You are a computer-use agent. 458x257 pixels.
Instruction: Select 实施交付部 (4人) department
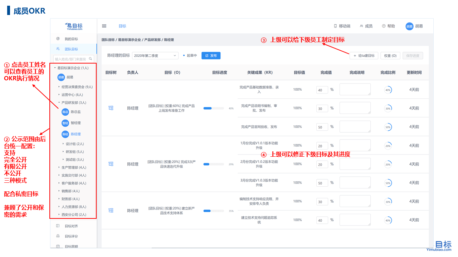(74, 175)
